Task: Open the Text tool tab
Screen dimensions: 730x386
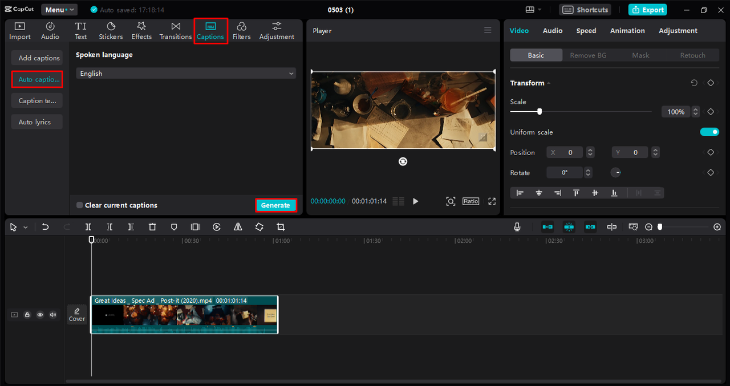Action: pos(81,31)
